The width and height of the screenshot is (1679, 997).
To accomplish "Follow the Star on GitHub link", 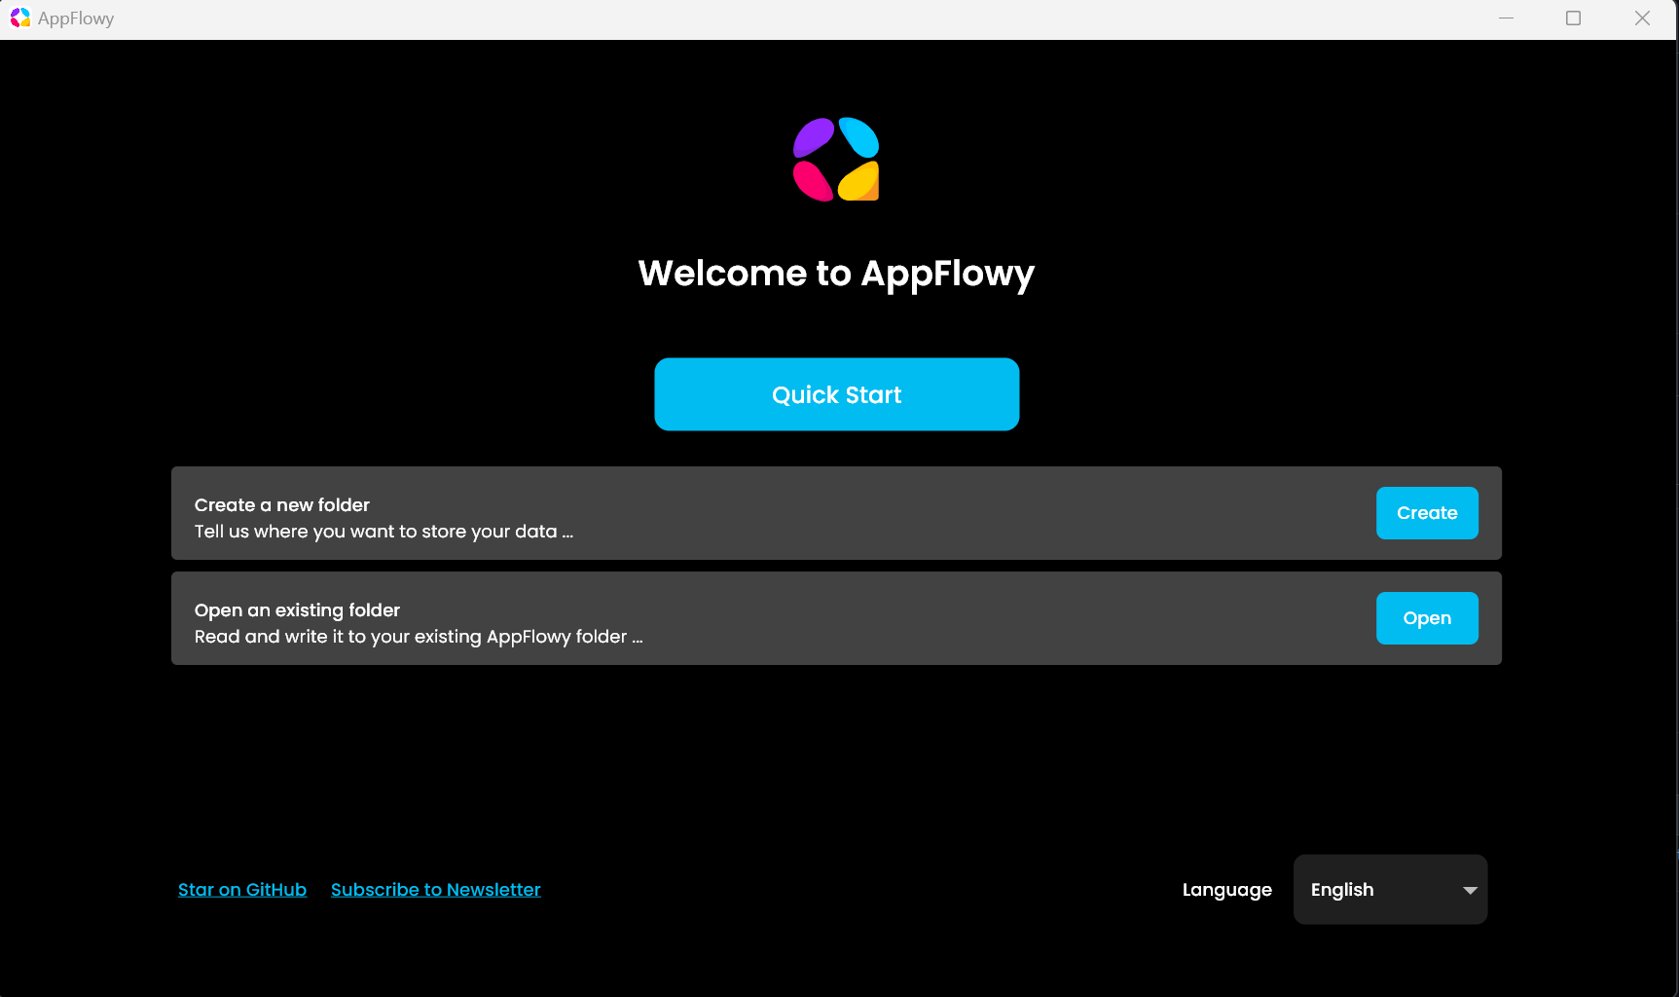I will (x=242, y=889).
